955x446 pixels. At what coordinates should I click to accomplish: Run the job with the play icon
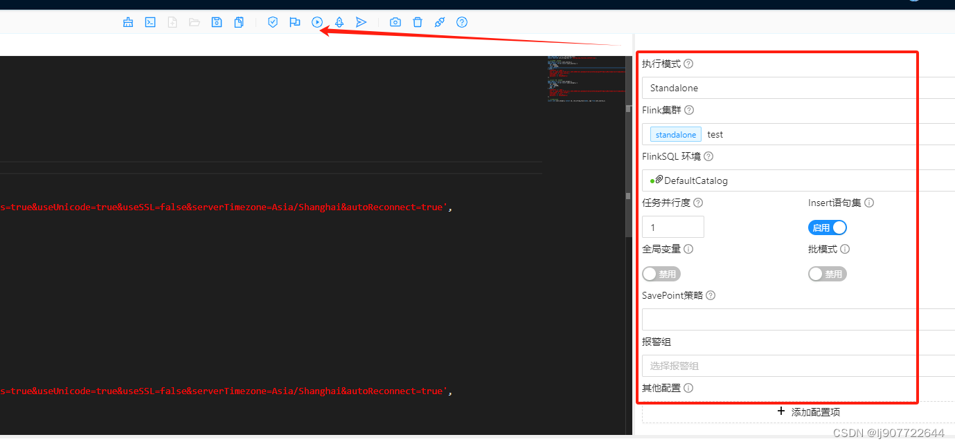[317, 22]
